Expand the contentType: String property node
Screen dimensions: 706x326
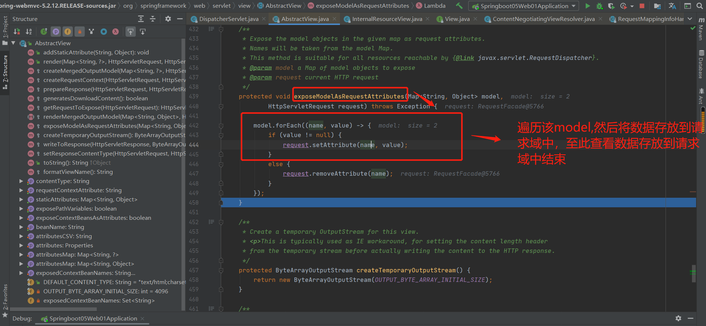click(x=21, y=181)
